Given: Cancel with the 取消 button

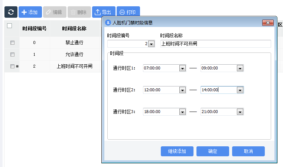Looking at the screenshot, I should point(248,151).
